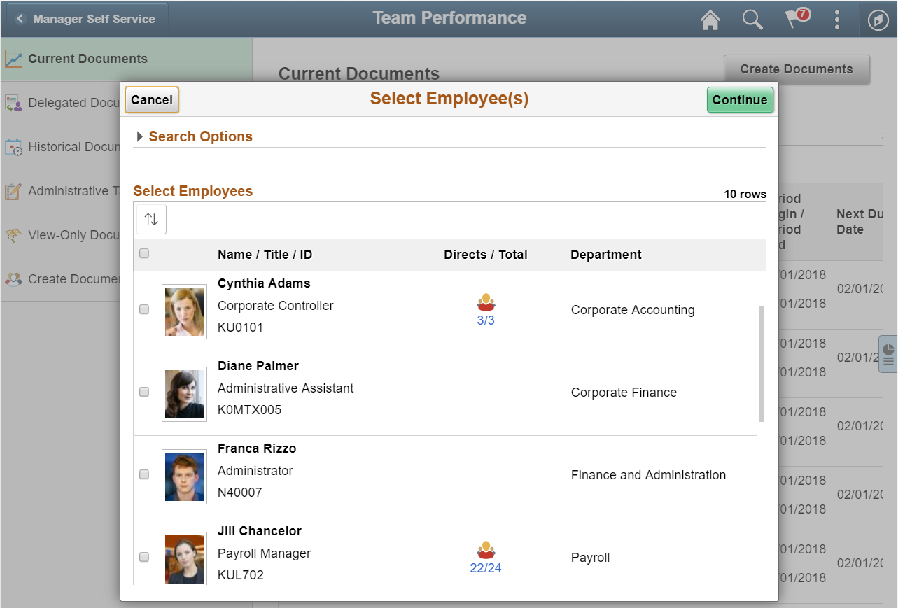Click Diane Palmer photo thumbnail

click(x=184, y=394)
